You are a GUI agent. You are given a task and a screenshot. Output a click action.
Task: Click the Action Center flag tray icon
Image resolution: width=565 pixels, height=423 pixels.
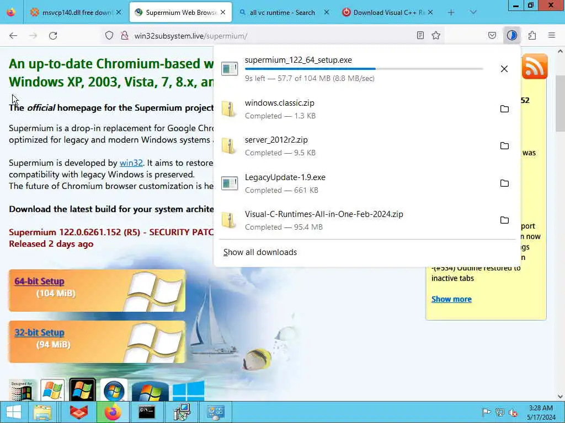click(x=486, y=412)
